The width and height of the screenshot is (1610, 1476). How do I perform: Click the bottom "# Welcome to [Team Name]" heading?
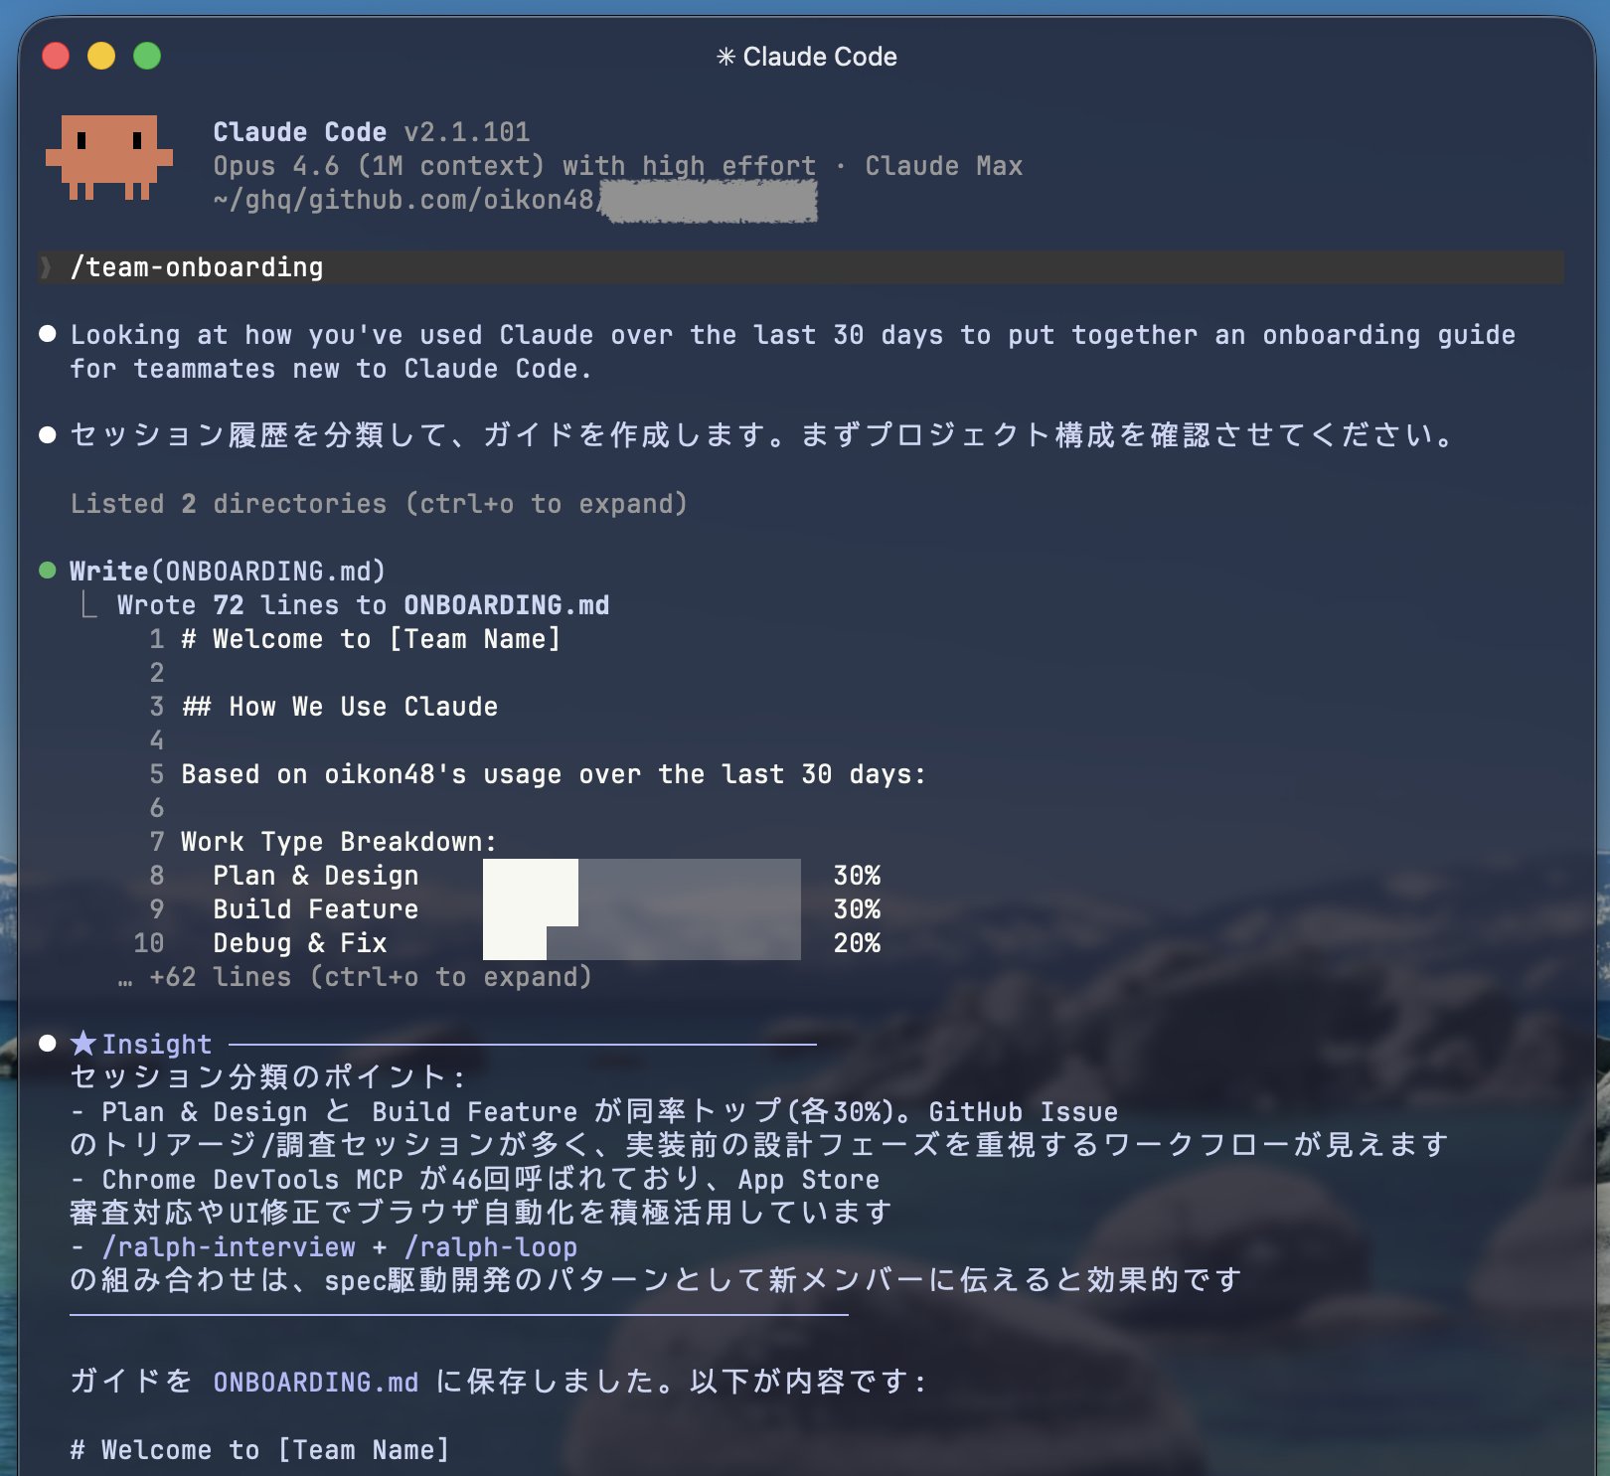pyautogui.click(x=259, y=1450)
